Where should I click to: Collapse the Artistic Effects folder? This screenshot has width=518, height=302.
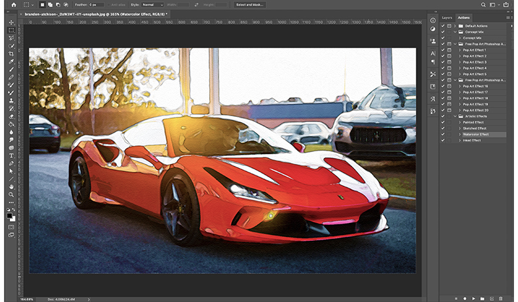[455, 116]
